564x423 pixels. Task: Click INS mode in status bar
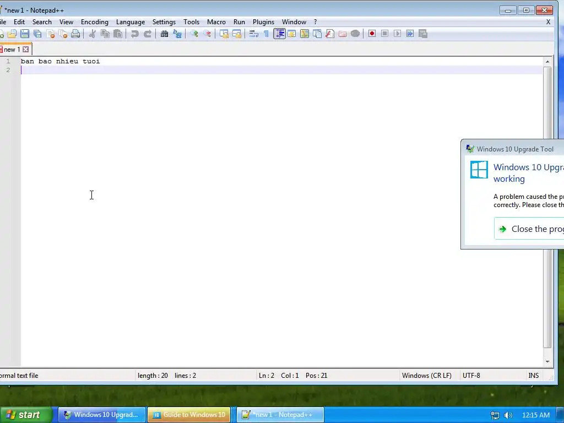pos(533,376)
